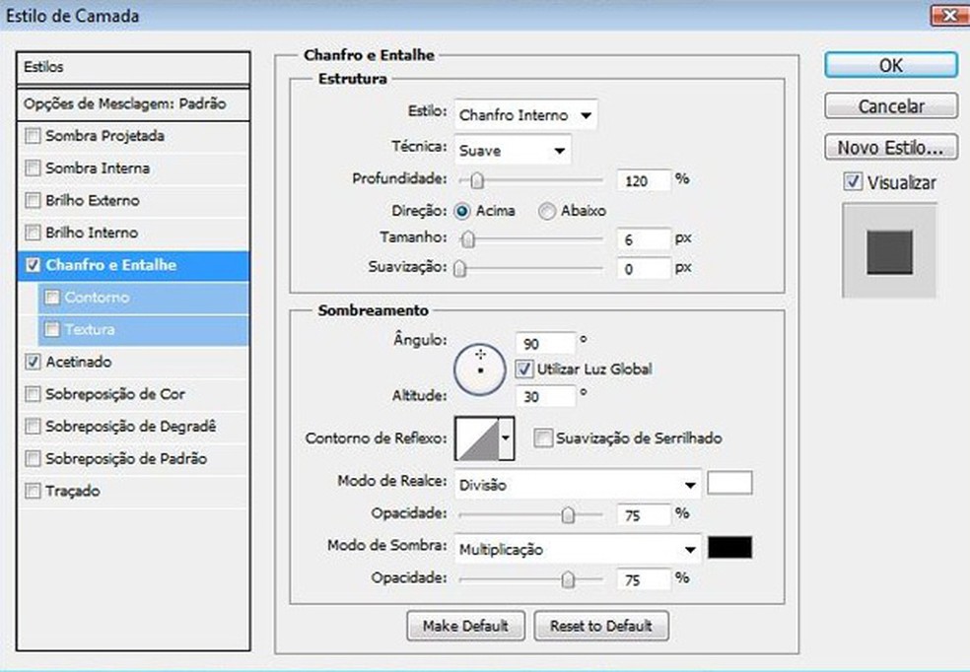
Task: Click the Modo de Sombra opacity slider handle
Action: tap(568, 579)
